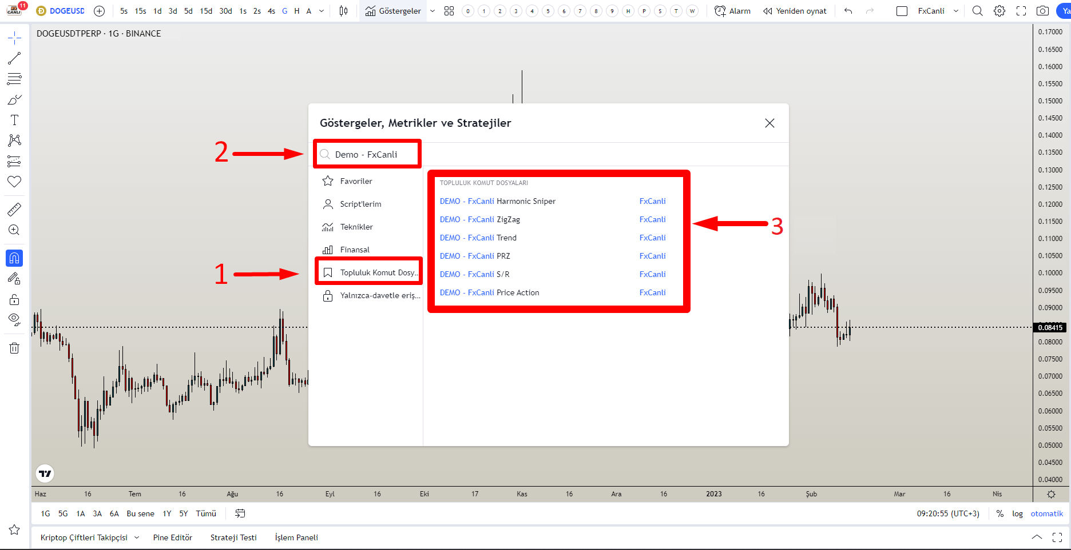1071x550 pixels.
Task: Open the Göstergeler indicators button
Action: pos(393,11)
